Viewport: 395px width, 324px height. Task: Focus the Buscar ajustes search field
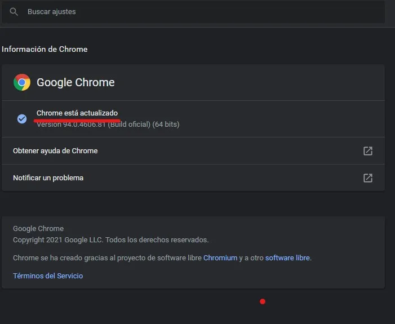tap(193, 12)
